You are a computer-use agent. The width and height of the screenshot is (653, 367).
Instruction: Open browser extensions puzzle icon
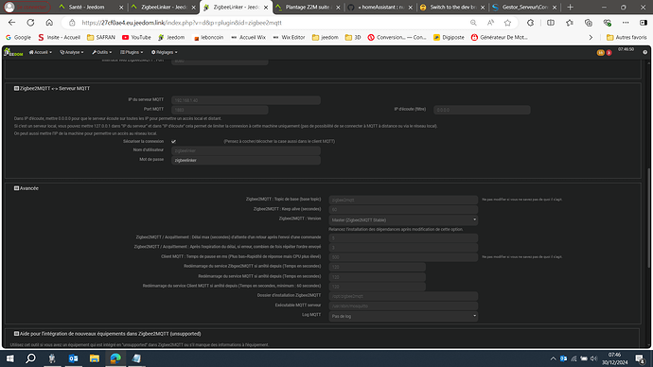click(x=530, y=23)
